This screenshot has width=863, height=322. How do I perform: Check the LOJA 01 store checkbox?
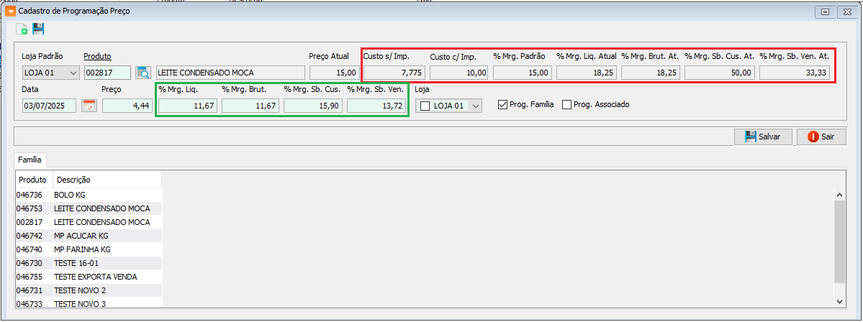coord(425,106)
